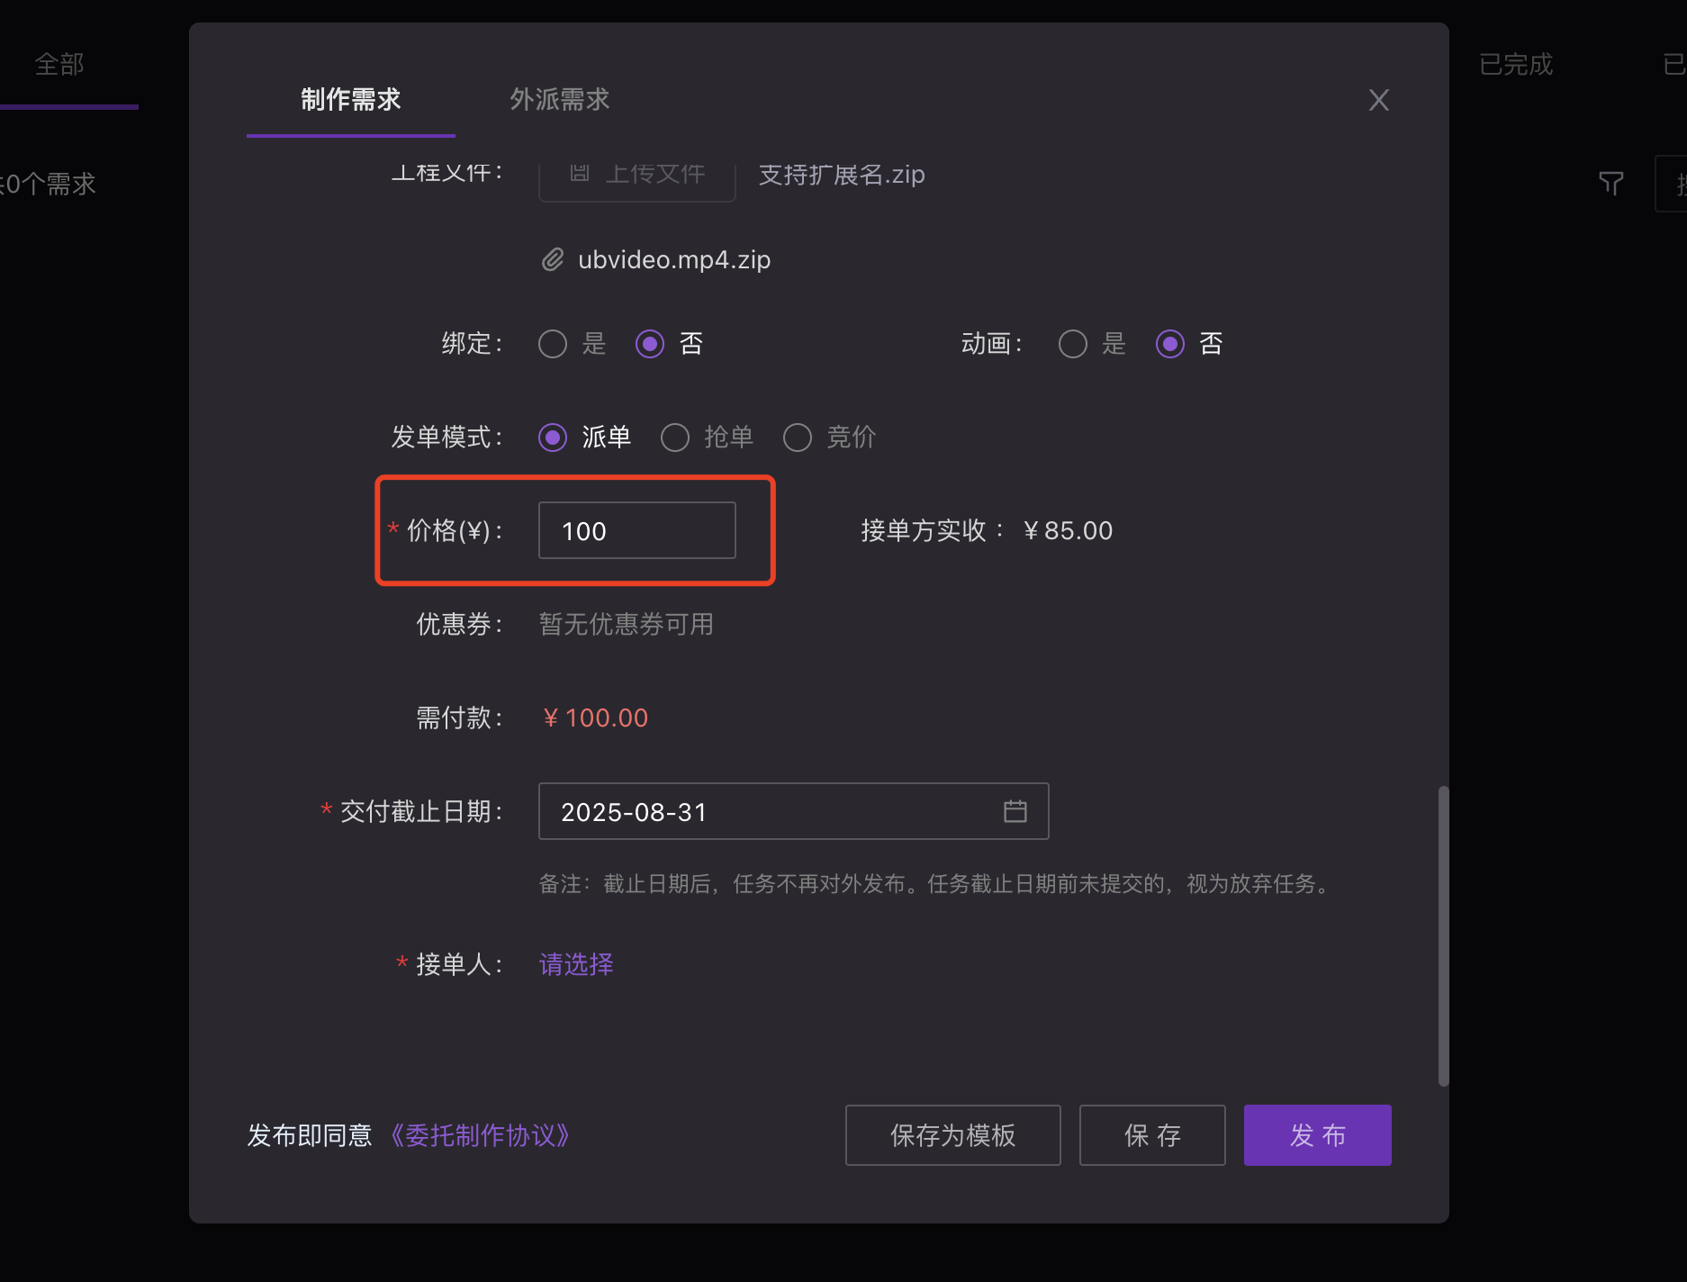
Task: Open the 全部 tab in background page
Action: (59, 65)
